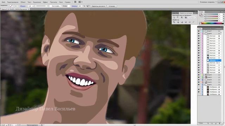Click the target circle of Слой 1
This screenshot has width=225, height=126.
(x=219, y=85)
